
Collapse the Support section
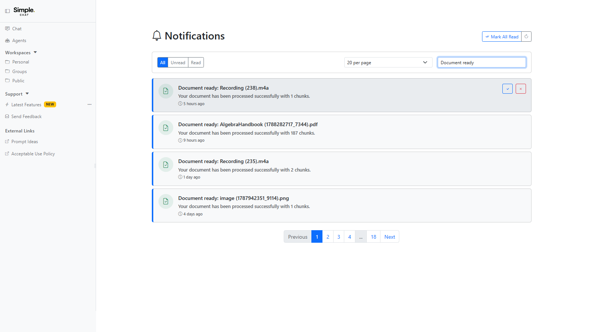[17, 94]
